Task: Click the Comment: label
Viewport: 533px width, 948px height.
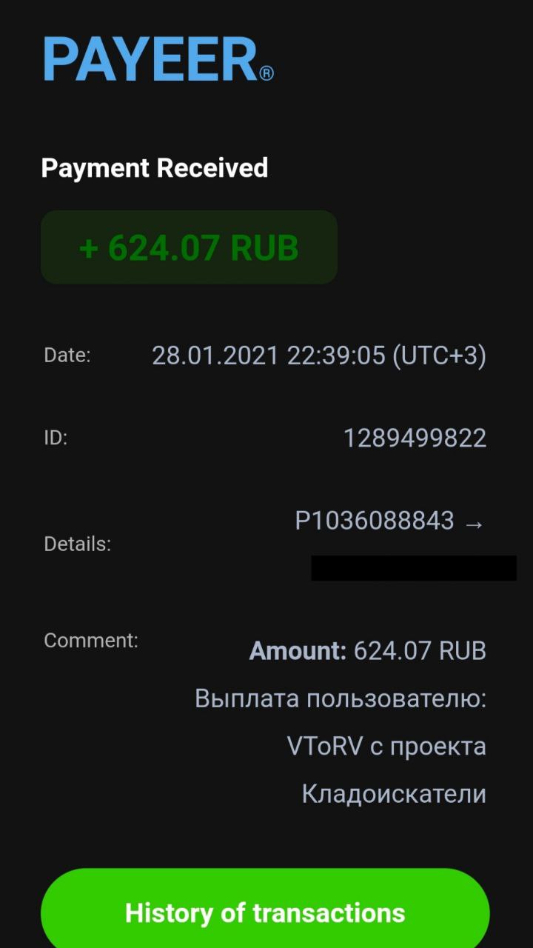Action: 91,640
